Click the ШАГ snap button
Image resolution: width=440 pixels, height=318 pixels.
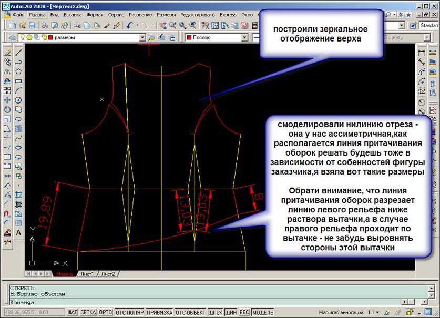(x=73, y=312)
